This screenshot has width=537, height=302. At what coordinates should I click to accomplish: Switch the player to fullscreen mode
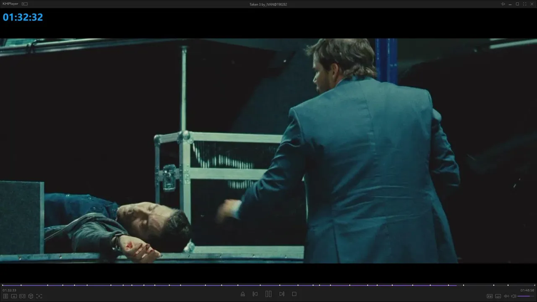[x=524, y=4]
